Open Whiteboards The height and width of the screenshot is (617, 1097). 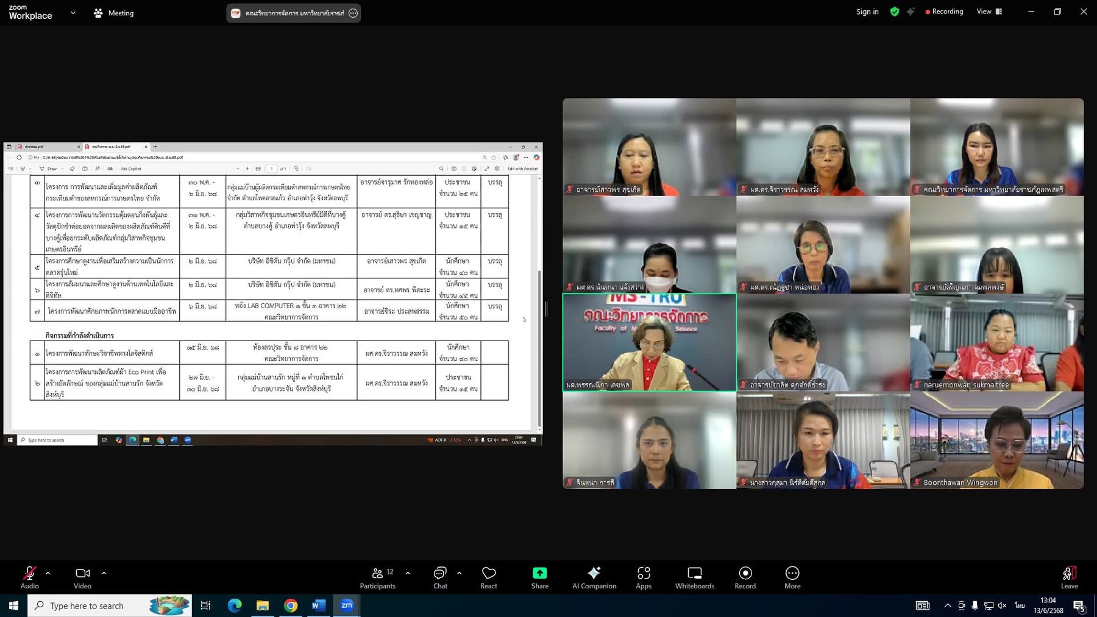[694, 577]
